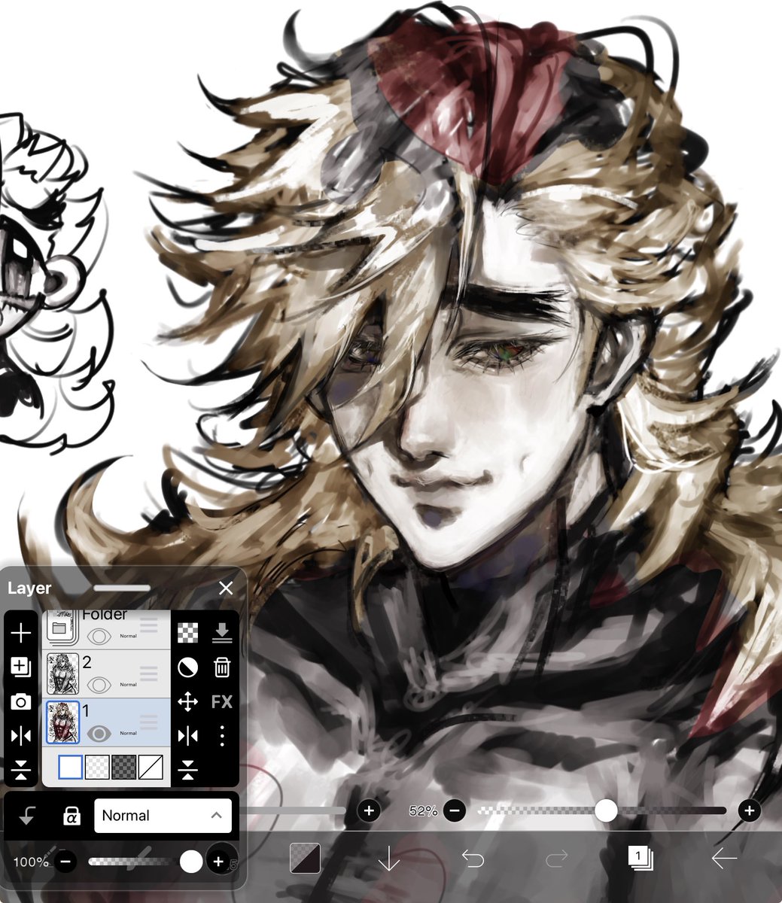
Task: Toggle visibility of layer 2
Action: point(99,685)
